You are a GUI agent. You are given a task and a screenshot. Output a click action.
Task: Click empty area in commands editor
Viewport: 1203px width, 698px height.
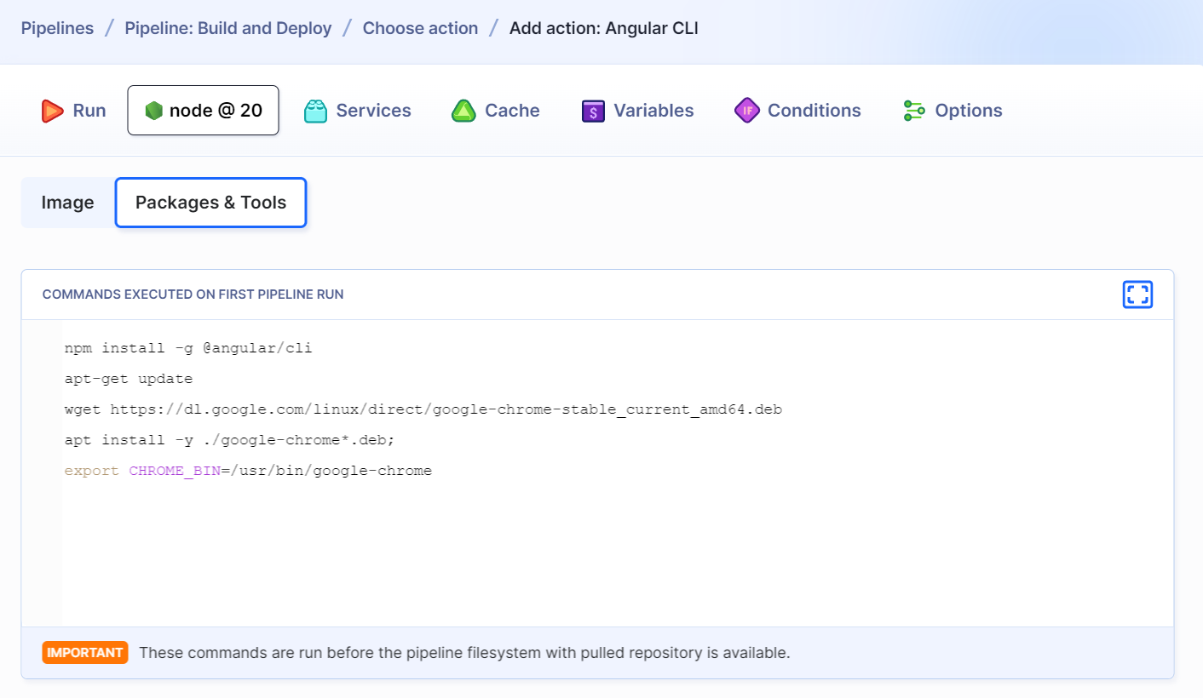617,553
